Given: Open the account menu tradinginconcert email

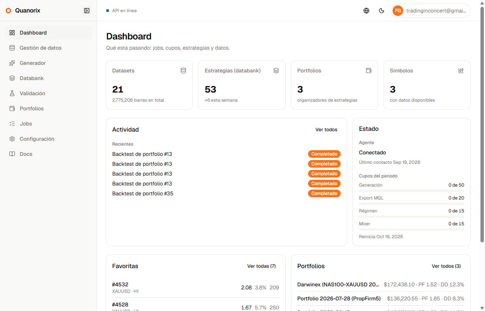Looking at the screenshot, I should (x=430, y=11).
